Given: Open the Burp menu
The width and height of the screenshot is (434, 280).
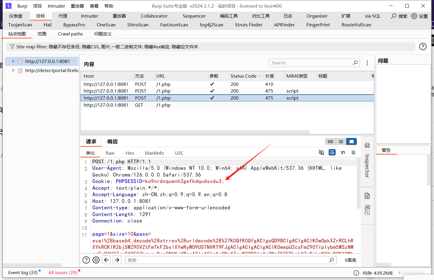Looking at the screenshot, I should point(22,6).
